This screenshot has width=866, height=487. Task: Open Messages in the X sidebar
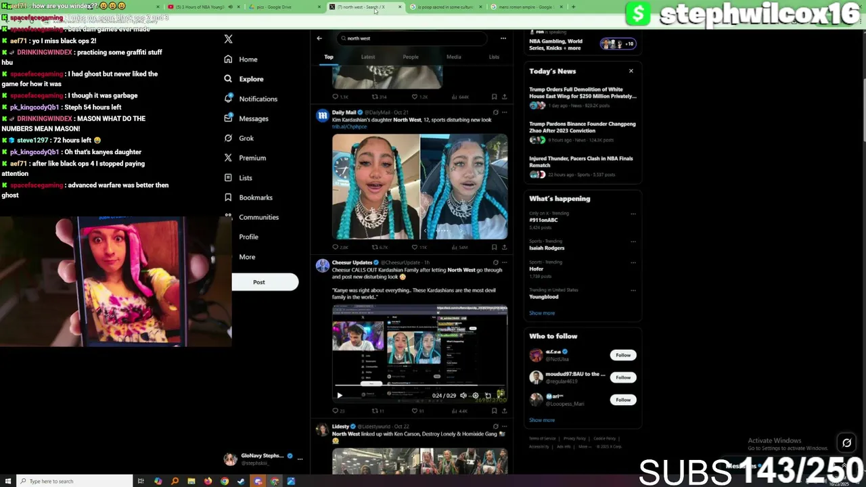(x=246, y=118)
